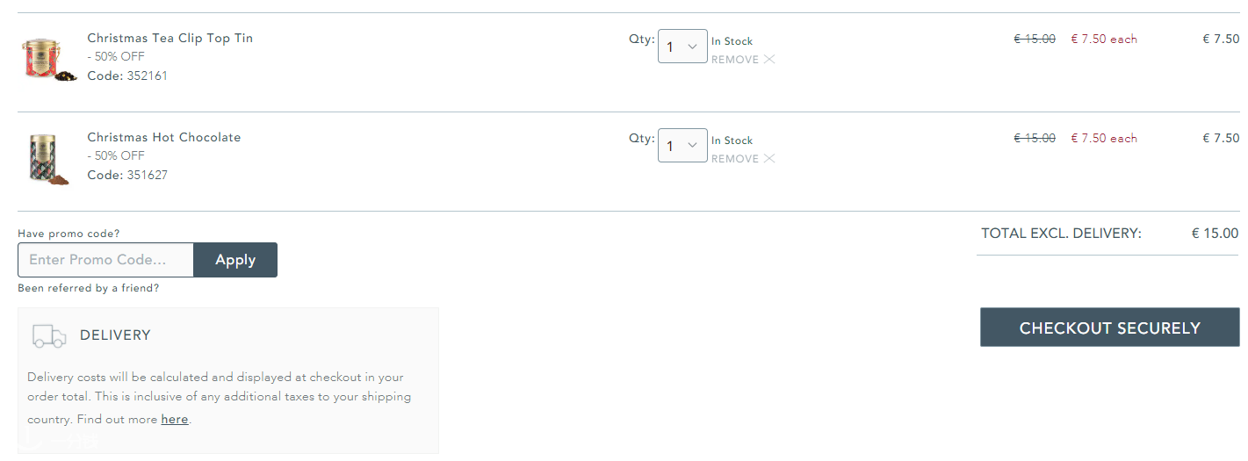Click the Christmas Tea €7.50 each price
The height and width of the screenshot is (461, 1248).
click(x=1104, y=39)
